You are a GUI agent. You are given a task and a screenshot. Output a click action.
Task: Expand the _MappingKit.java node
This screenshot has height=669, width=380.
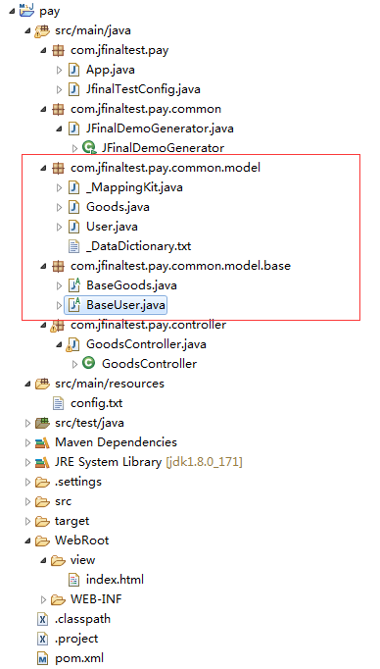59,187
